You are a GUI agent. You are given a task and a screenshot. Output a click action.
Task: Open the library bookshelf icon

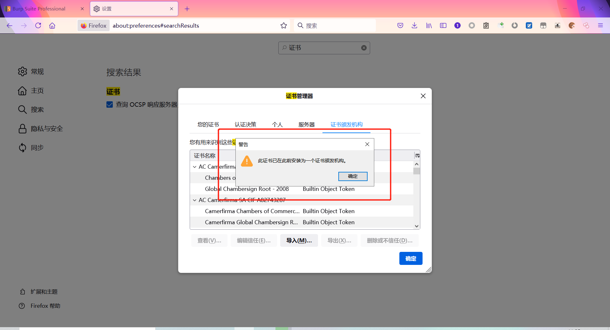click(429, 25)
